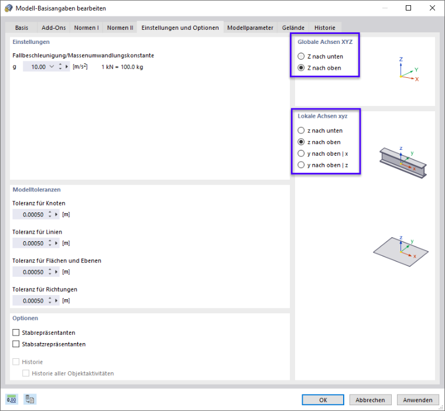Screen dimensions: 445x411
Task: Open the Normen II tab
Action: pyautogui.click(x=120, y=28)
